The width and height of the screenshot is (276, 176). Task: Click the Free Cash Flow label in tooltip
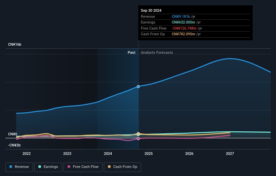point(154,28)
